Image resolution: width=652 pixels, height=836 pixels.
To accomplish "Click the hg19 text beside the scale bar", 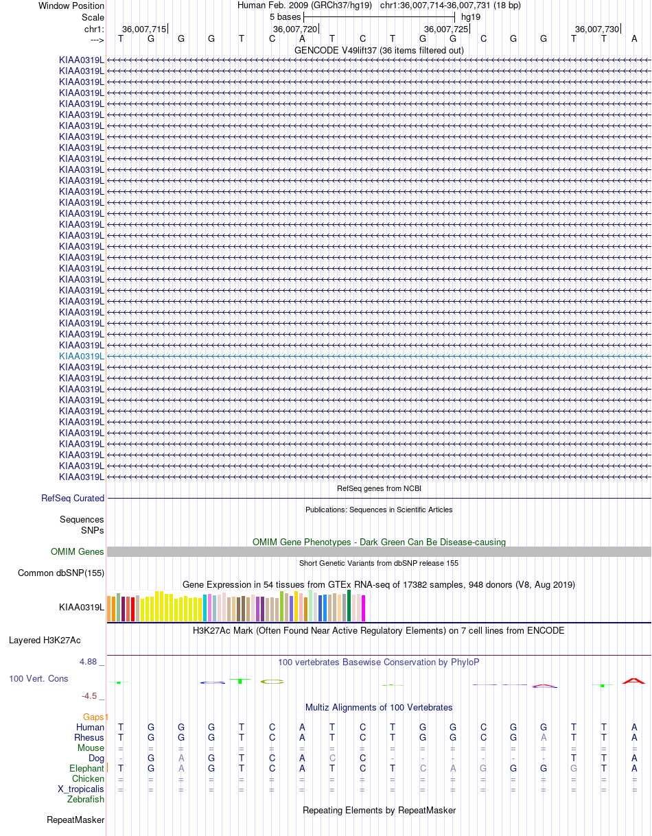I will click(x=471, y=16).
